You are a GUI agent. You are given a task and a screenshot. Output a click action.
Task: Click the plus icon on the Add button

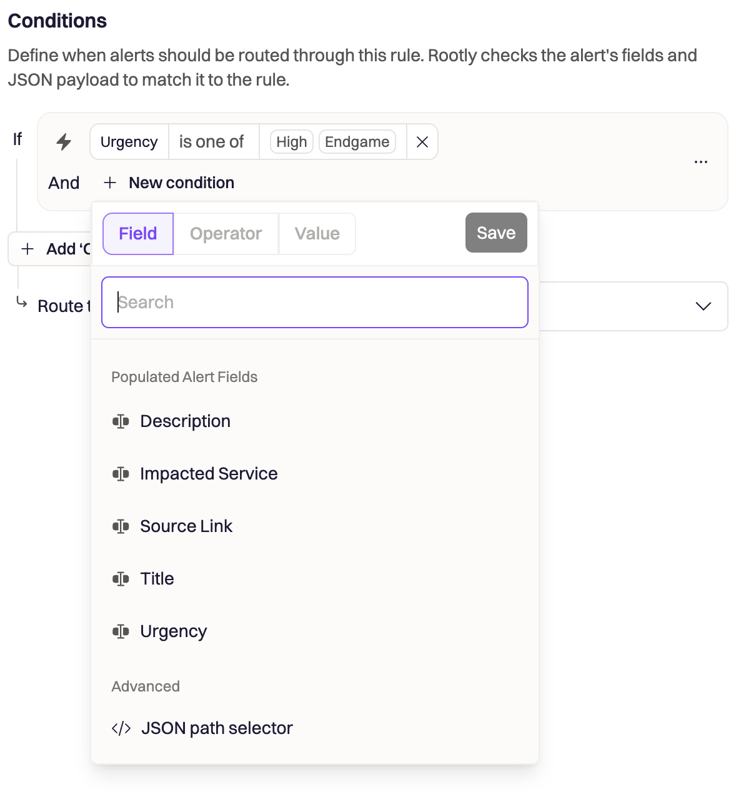click(27, 249)
